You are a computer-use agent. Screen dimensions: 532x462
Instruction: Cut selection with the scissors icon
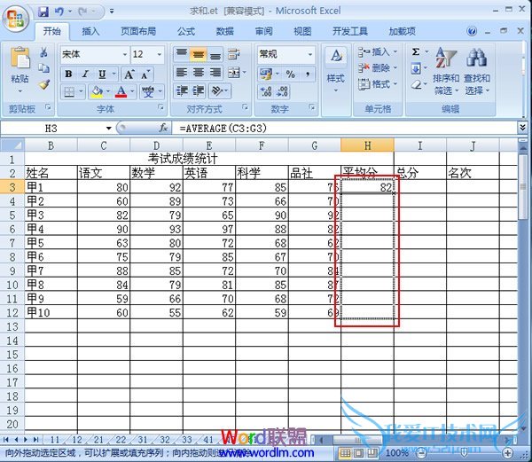(44, 52)
